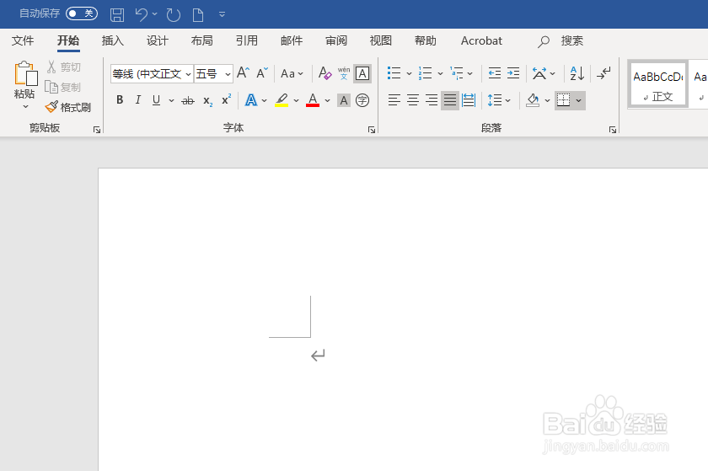
Task: Click the increase indent icon
Action: coord(513,73)
